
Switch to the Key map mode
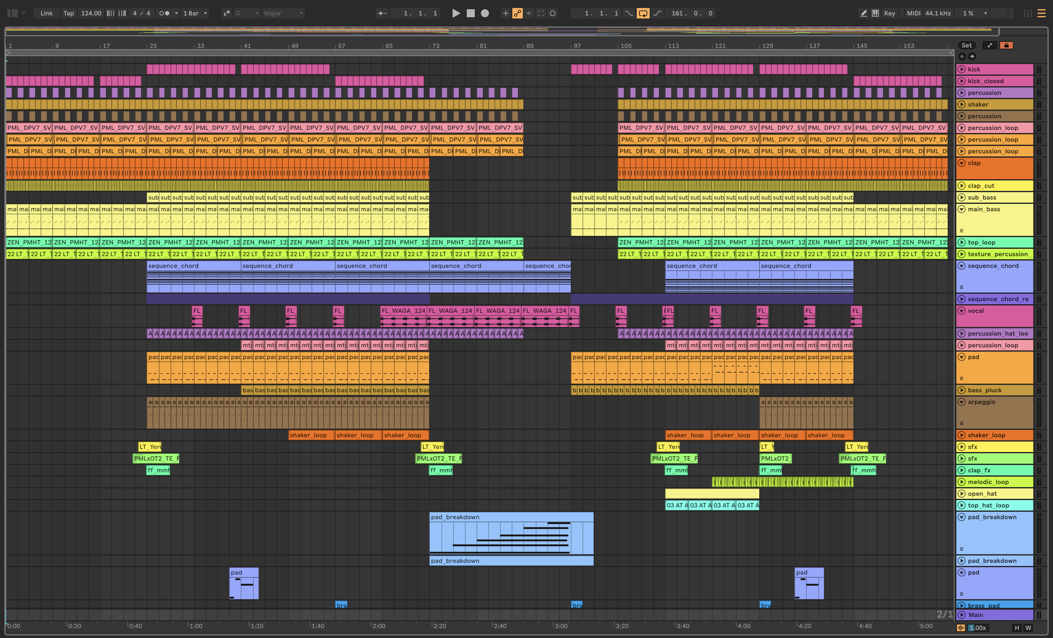(889, 13)
